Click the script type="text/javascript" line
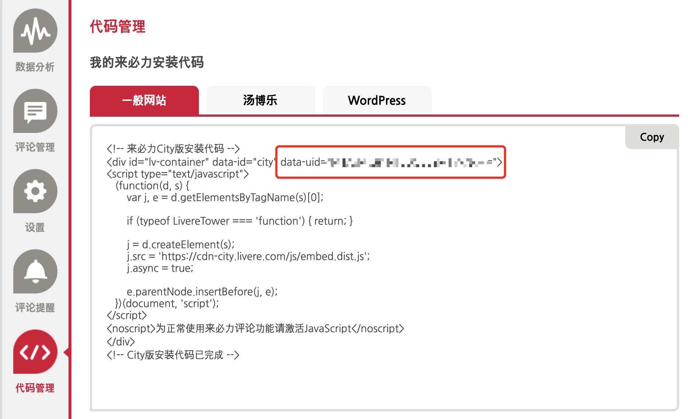Image resolution: width=688 pixels, height=419 pixels. pyautogui.click(x=178, y=174)
